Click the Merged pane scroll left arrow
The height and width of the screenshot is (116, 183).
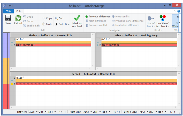(12, 107)
